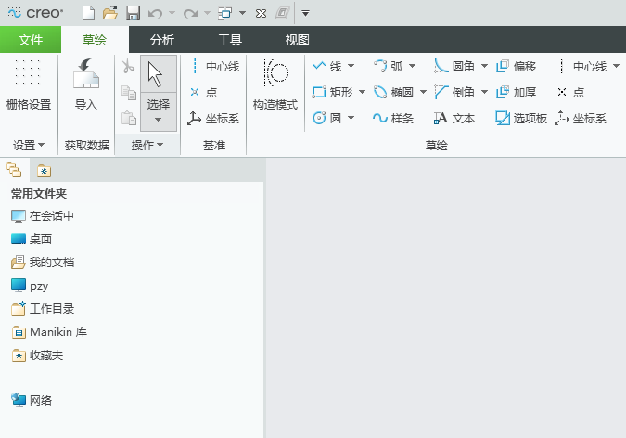Select the 圆角 fillet tool
Viewport: 626px width, 438px height.
454,66
